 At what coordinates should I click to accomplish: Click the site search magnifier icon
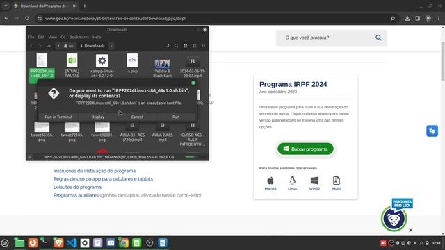(x=378, y=37)
